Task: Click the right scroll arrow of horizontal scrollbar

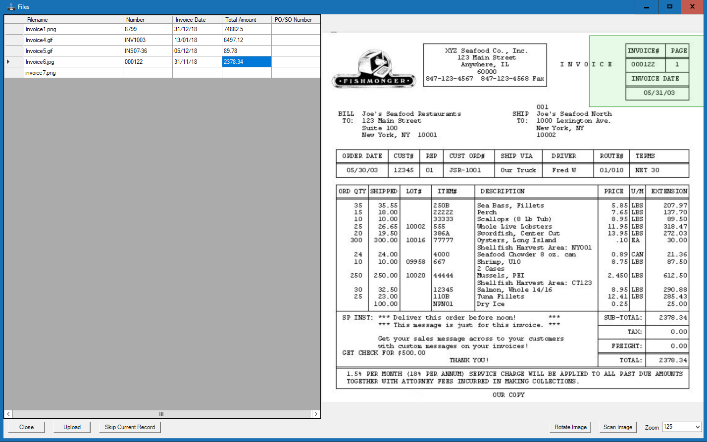Action: click(x=316, y=414)
